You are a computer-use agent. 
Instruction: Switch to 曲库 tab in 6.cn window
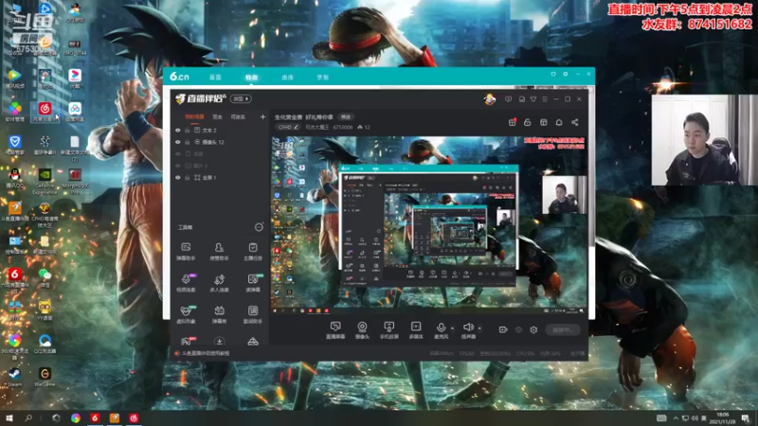287,78
